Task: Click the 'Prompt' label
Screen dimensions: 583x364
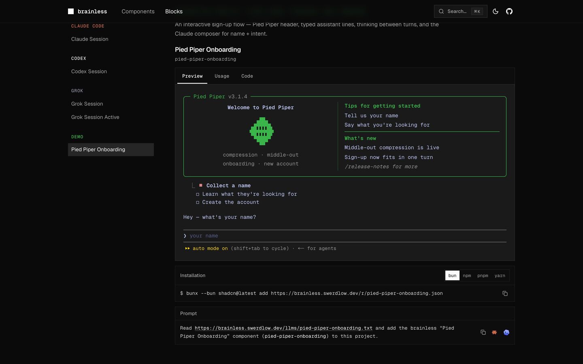Action: click(188, 313)
